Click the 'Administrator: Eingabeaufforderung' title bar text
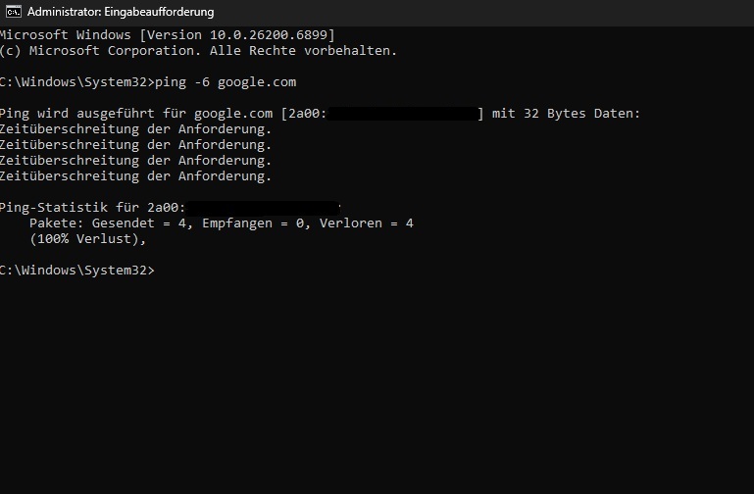This screenshot has width=754, height=494. [x=121, y=12]
